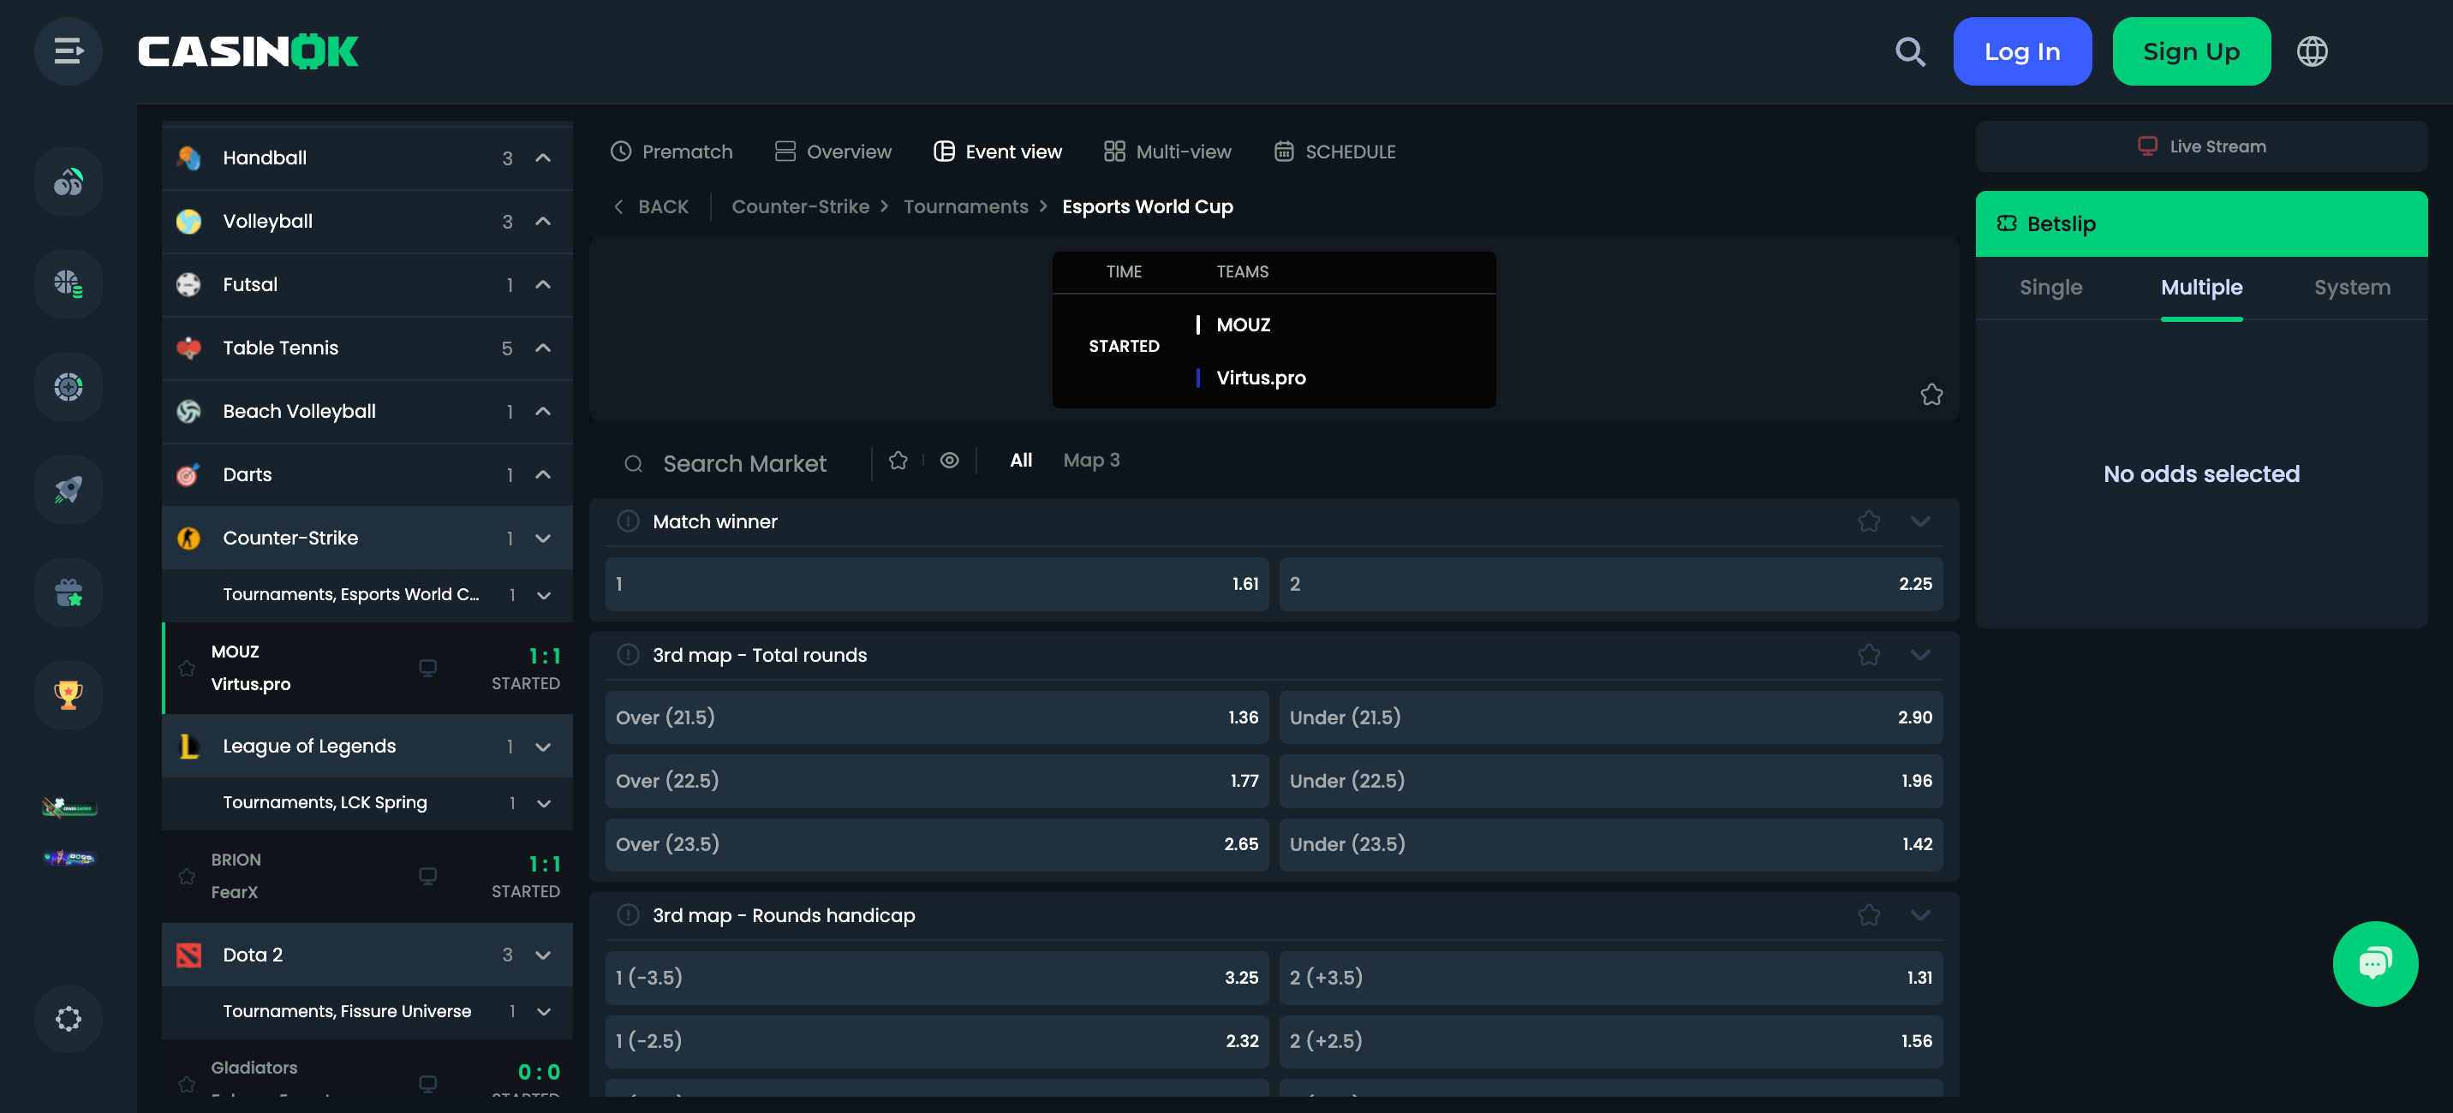
Task: Open Counter-Strike breadcrumb link
Action: click(800, 206)
